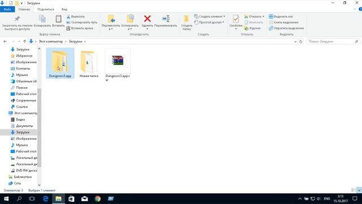
Task: Open Microsoft Store from taskbar
Action: coord(71,199)
